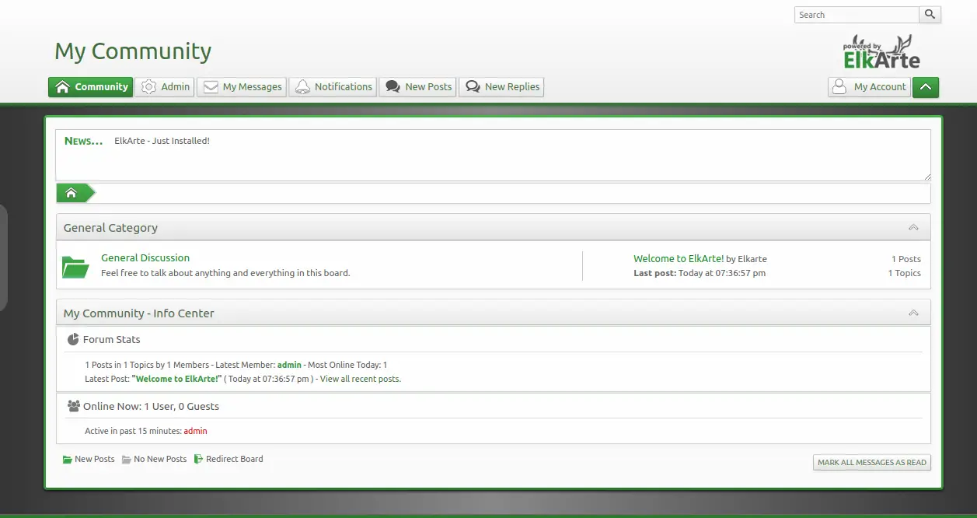The height and width of the screenshot is (518, 977).
Task: View New Posts
Action: 417,87
